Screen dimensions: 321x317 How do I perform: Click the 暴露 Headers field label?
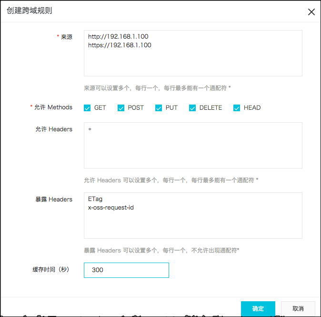click(54, 199)
